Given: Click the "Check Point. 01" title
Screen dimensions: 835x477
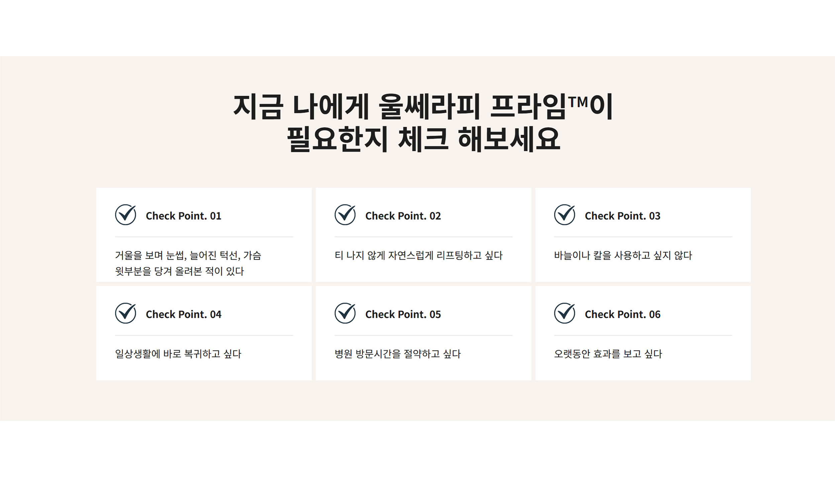Looking at the screenshot, I should tap(183, 216).
